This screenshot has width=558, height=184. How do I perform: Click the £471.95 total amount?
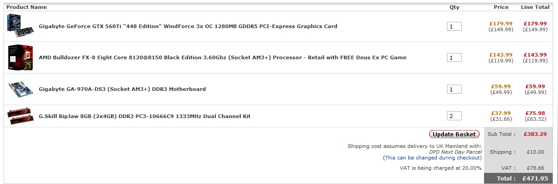pyautogui.click(x=534, y=179)
